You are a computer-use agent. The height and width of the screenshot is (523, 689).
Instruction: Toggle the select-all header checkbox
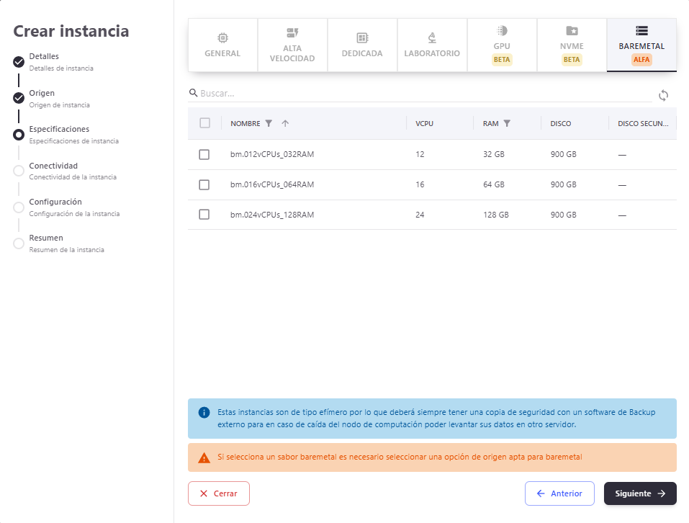pyautogui.click(x=204, y=123)
